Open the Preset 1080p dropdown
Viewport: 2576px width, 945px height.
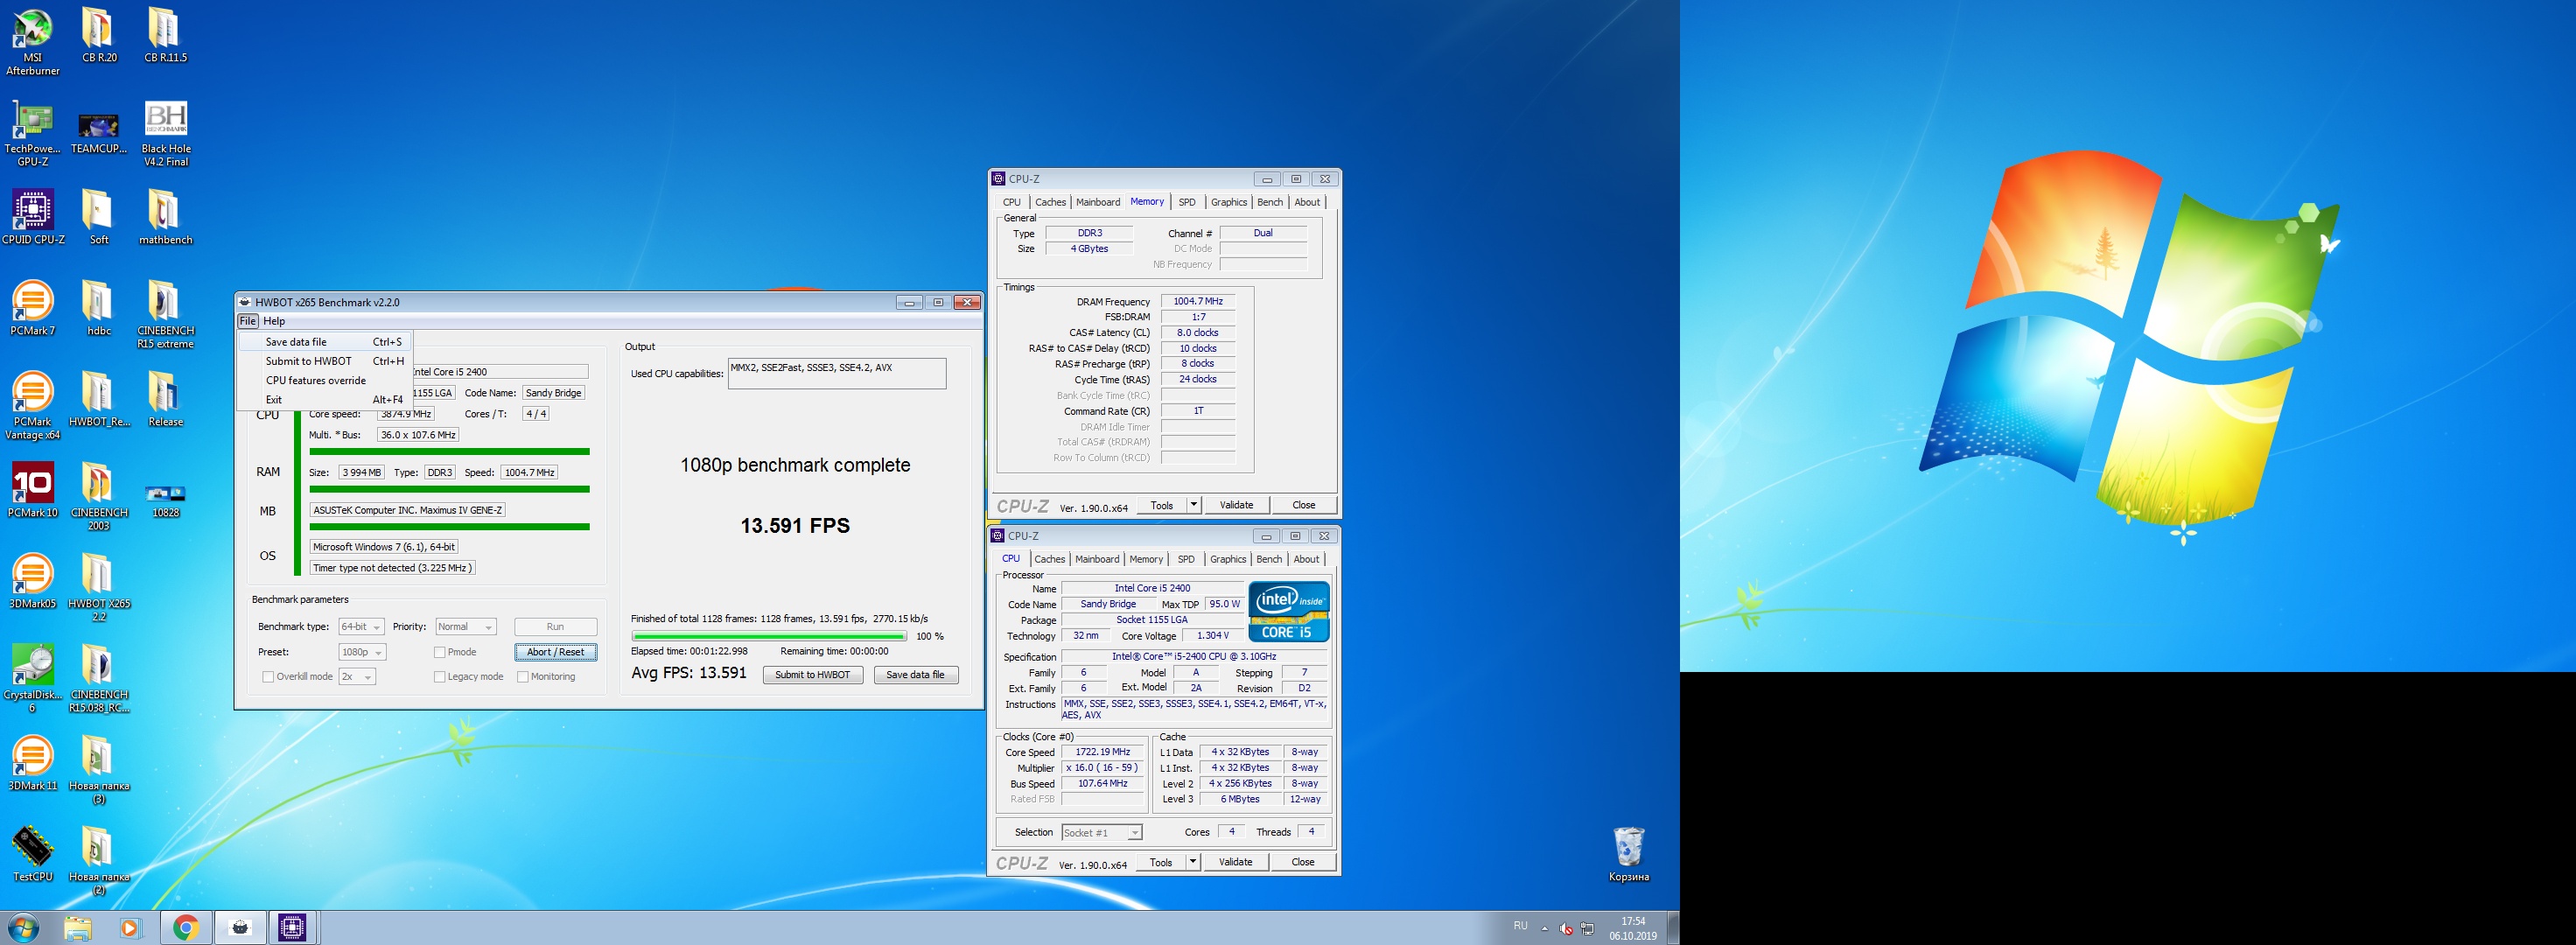(x=363, y=652)
